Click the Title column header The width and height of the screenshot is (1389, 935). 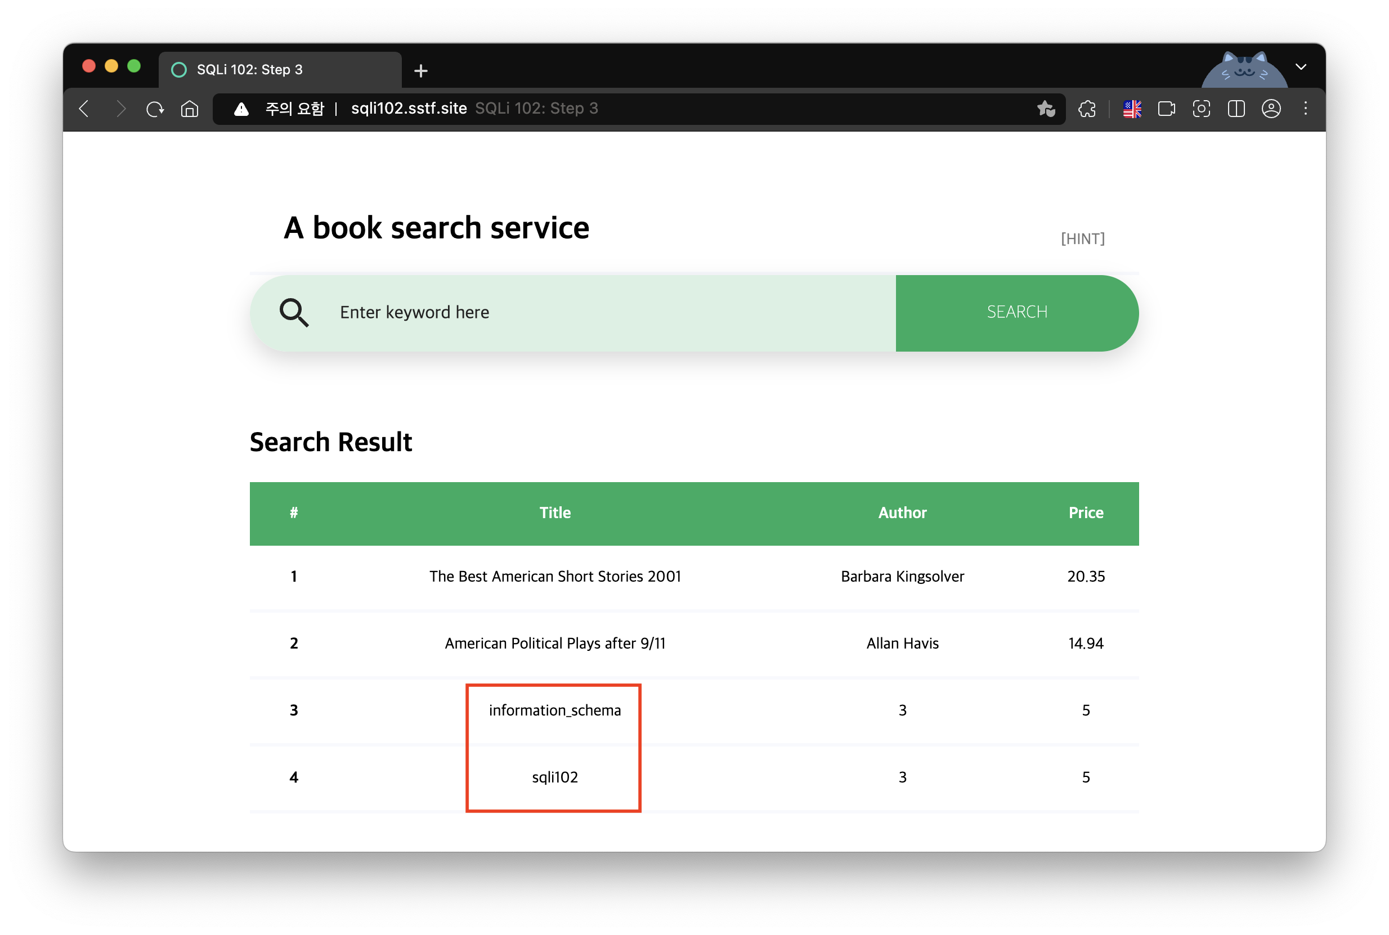[555, 513]
